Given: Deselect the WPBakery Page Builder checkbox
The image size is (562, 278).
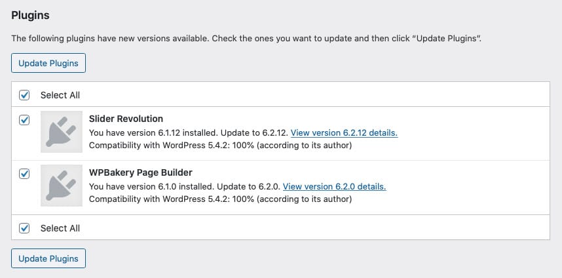Looking at the screenshot, I should pos(24,174).
